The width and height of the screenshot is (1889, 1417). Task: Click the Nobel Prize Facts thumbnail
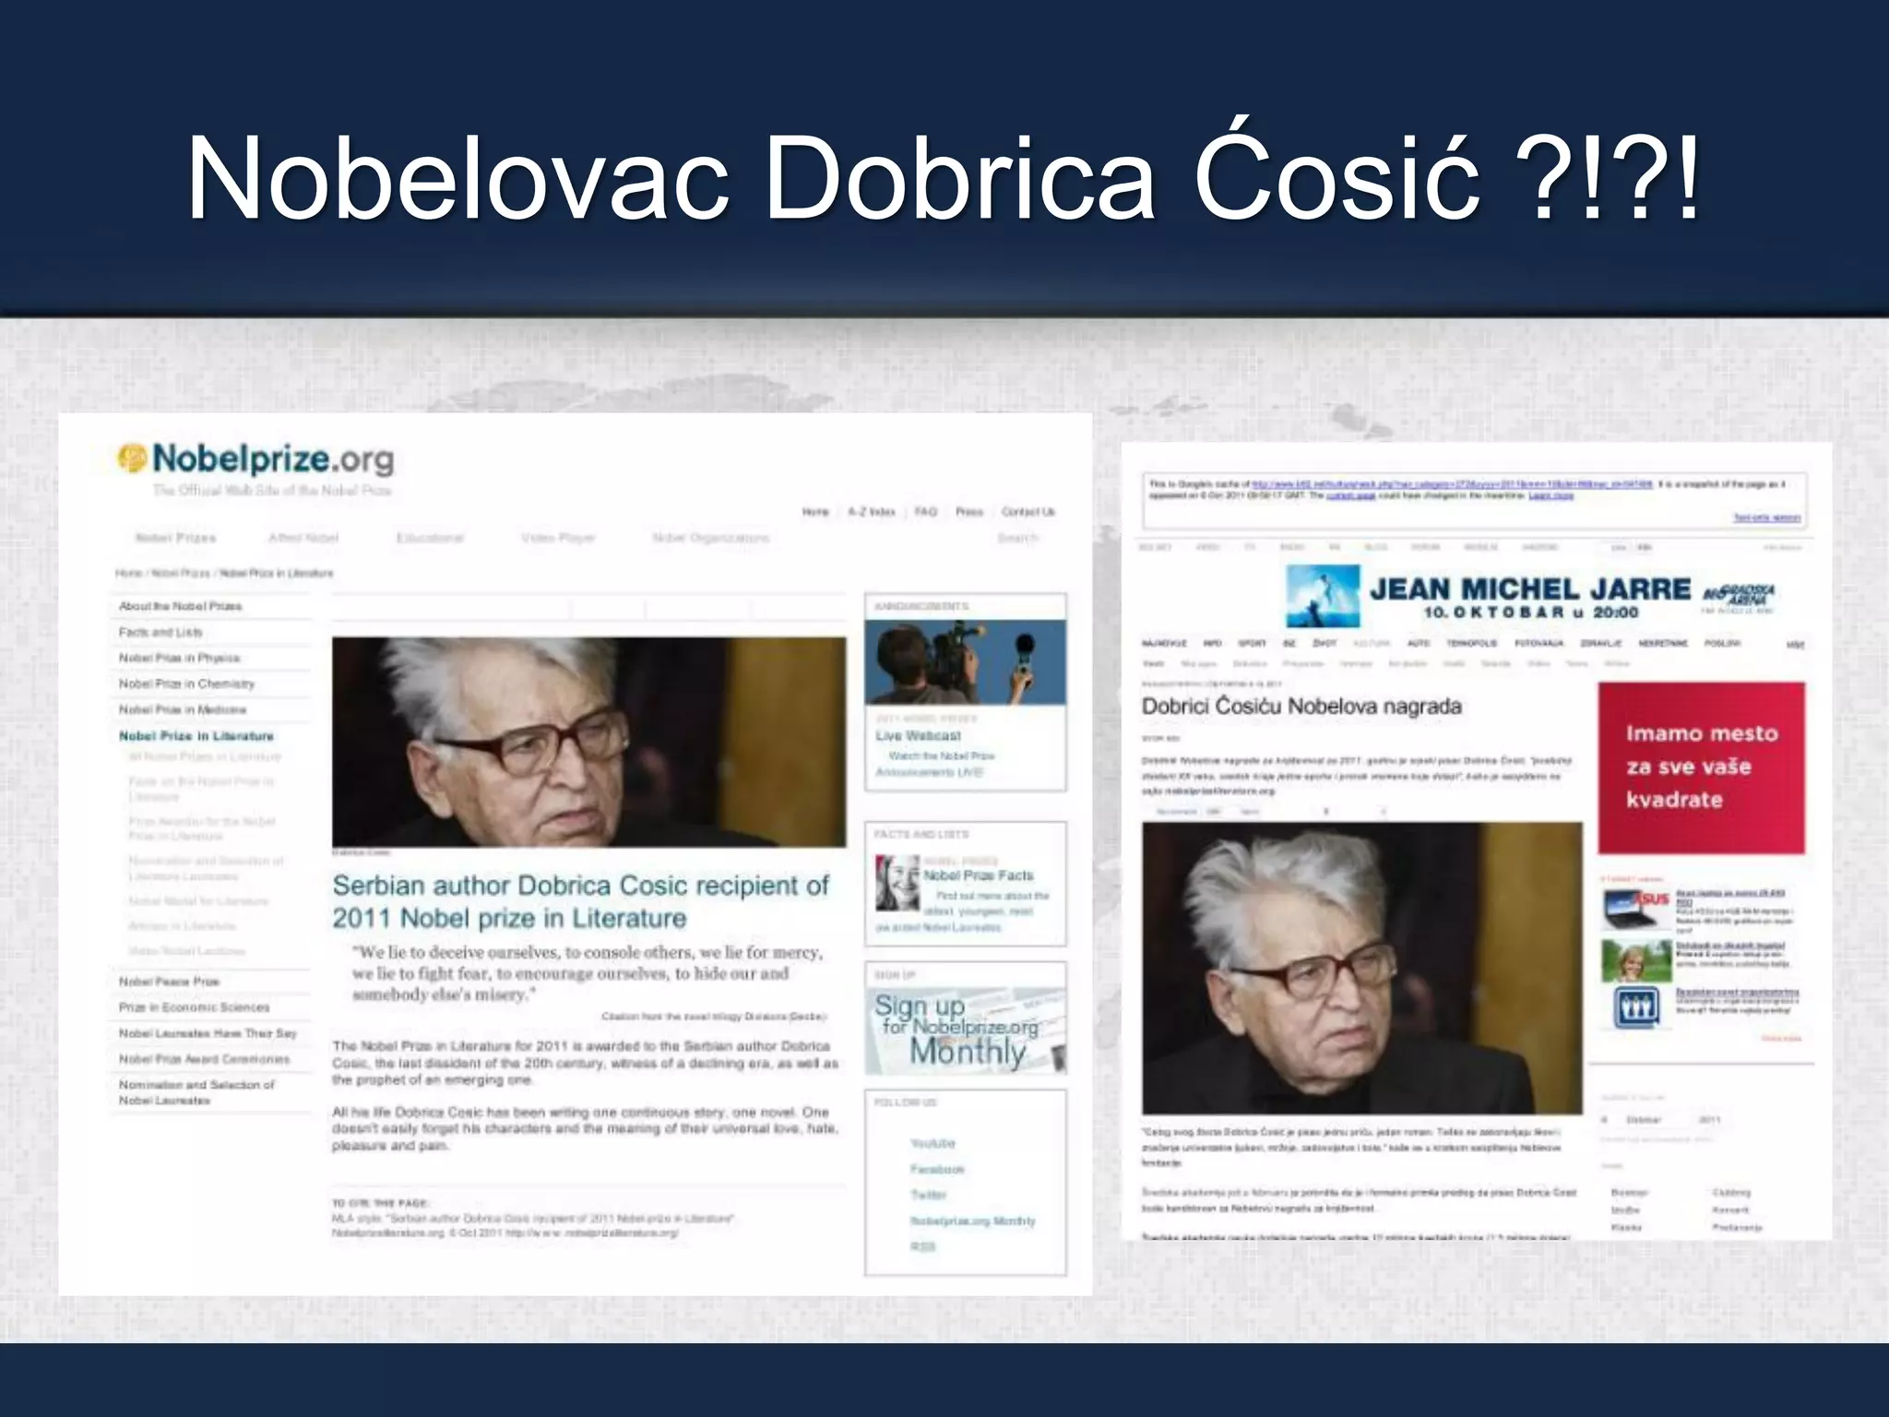click(897, 883)
